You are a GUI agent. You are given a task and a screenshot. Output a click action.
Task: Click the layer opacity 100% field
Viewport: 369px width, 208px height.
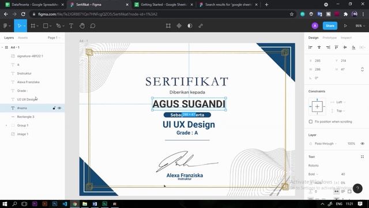[351, 143]
